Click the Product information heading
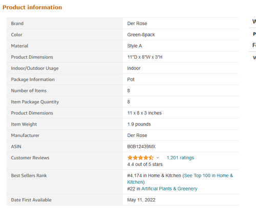Image resolution: width=256 pixels, height=214 pixels. tap(32, 7)
